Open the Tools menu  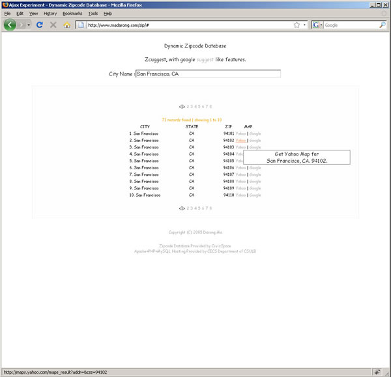[93, 13]
